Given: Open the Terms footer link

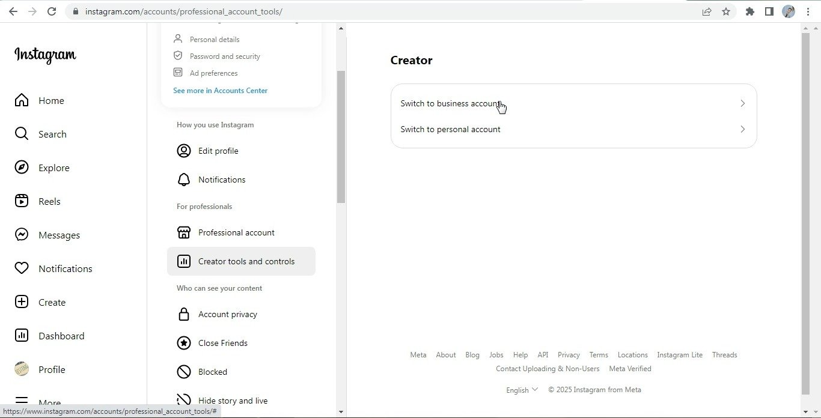Looking at the screenshot, I should (599, 355).
